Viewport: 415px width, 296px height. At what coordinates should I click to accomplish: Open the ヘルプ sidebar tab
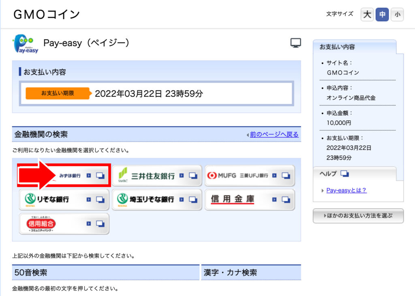coord(355,174)
